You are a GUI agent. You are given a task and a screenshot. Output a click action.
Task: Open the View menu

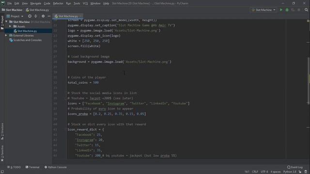pos(25,3)
